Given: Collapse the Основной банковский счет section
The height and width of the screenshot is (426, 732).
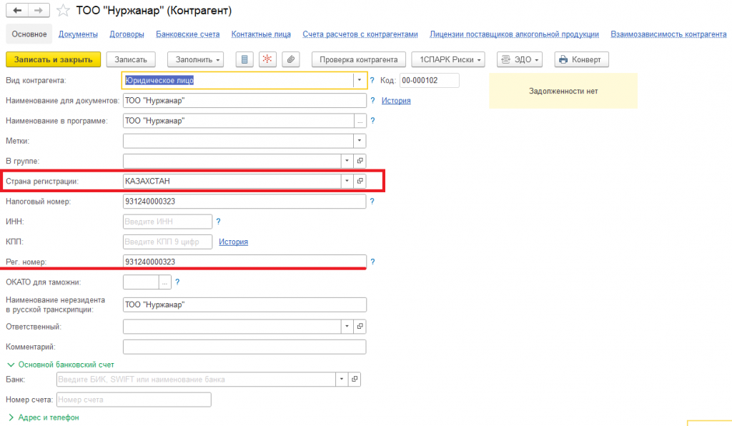Looking at the screenshot, I should point(60,365).
